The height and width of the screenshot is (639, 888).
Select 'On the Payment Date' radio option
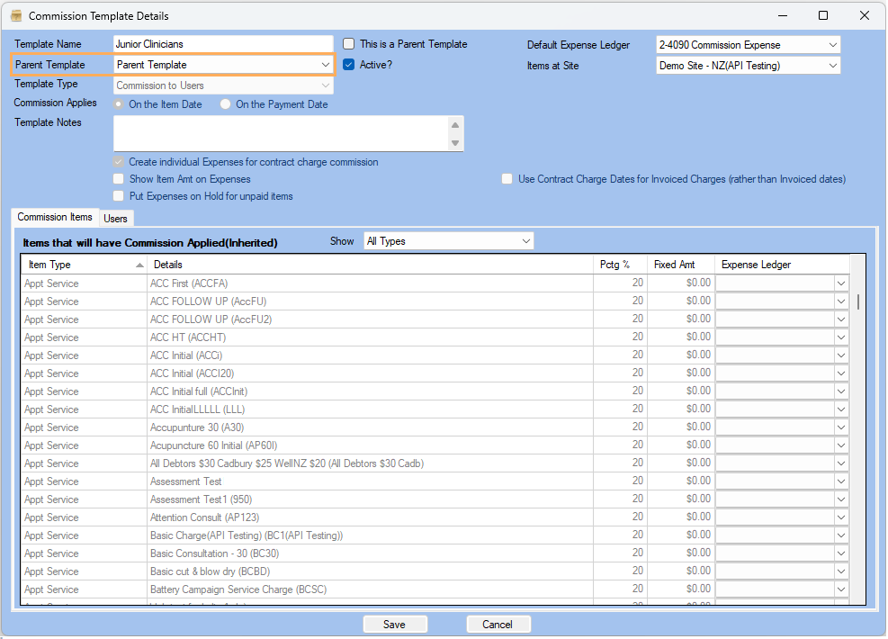[x=226, y=104]
